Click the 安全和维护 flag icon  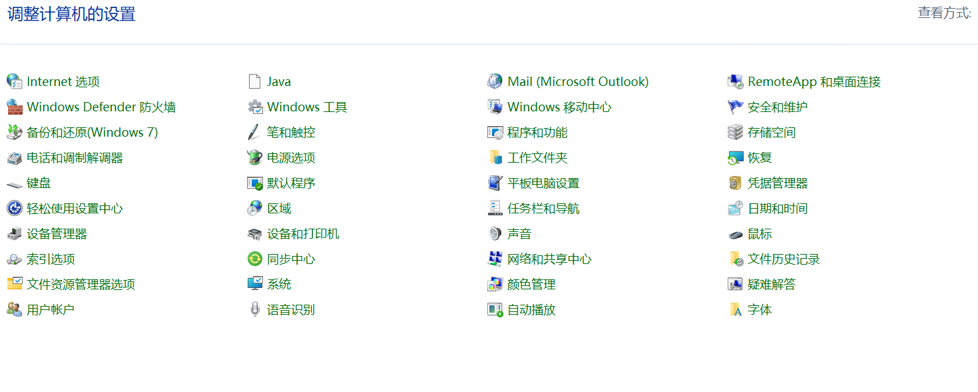tap(736, 107)
